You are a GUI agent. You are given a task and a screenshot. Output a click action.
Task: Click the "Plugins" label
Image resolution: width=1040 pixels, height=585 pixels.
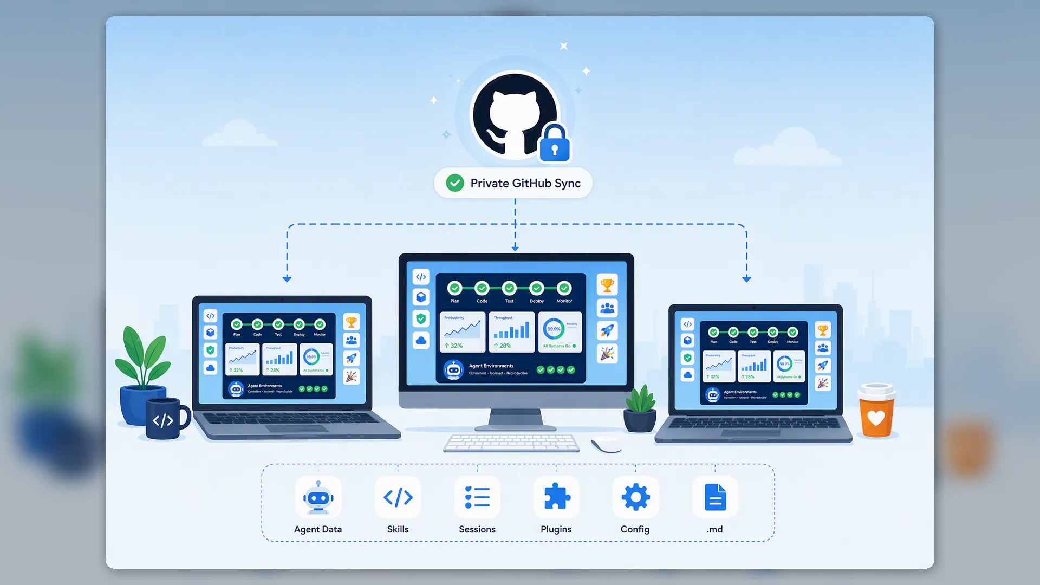point(556,529)
